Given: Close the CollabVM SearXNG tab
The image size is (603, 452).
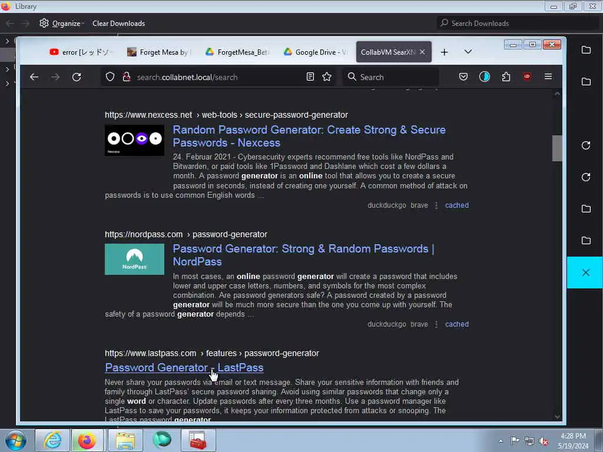Looking at the screenshot, I should [422, 52].
